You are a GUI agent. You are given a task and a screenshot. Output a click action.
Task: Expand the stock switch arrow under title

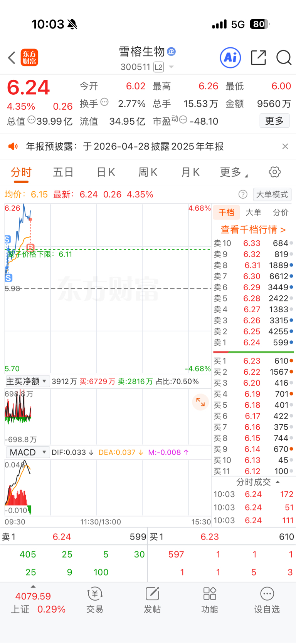[x=172, y=67]
